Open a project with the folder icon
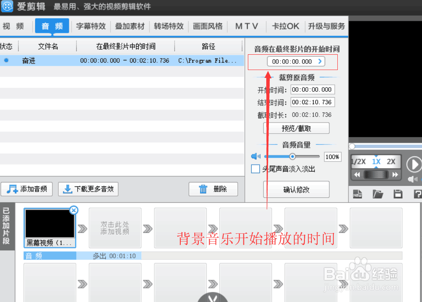The image size is (422, 302). [378, 194]
